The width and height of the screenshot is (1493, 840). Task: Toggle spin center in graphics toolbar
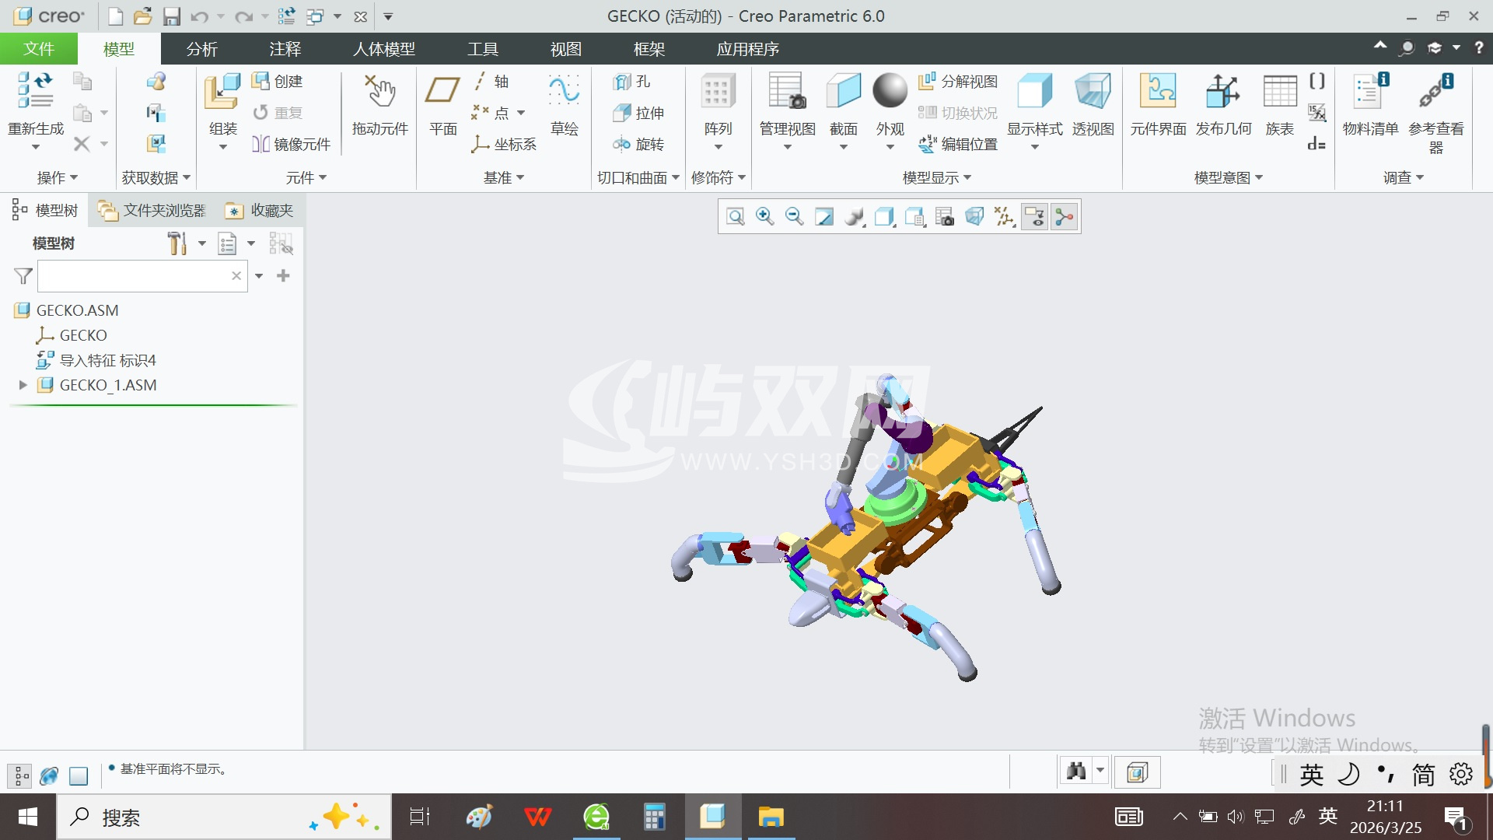(1065, 217)
